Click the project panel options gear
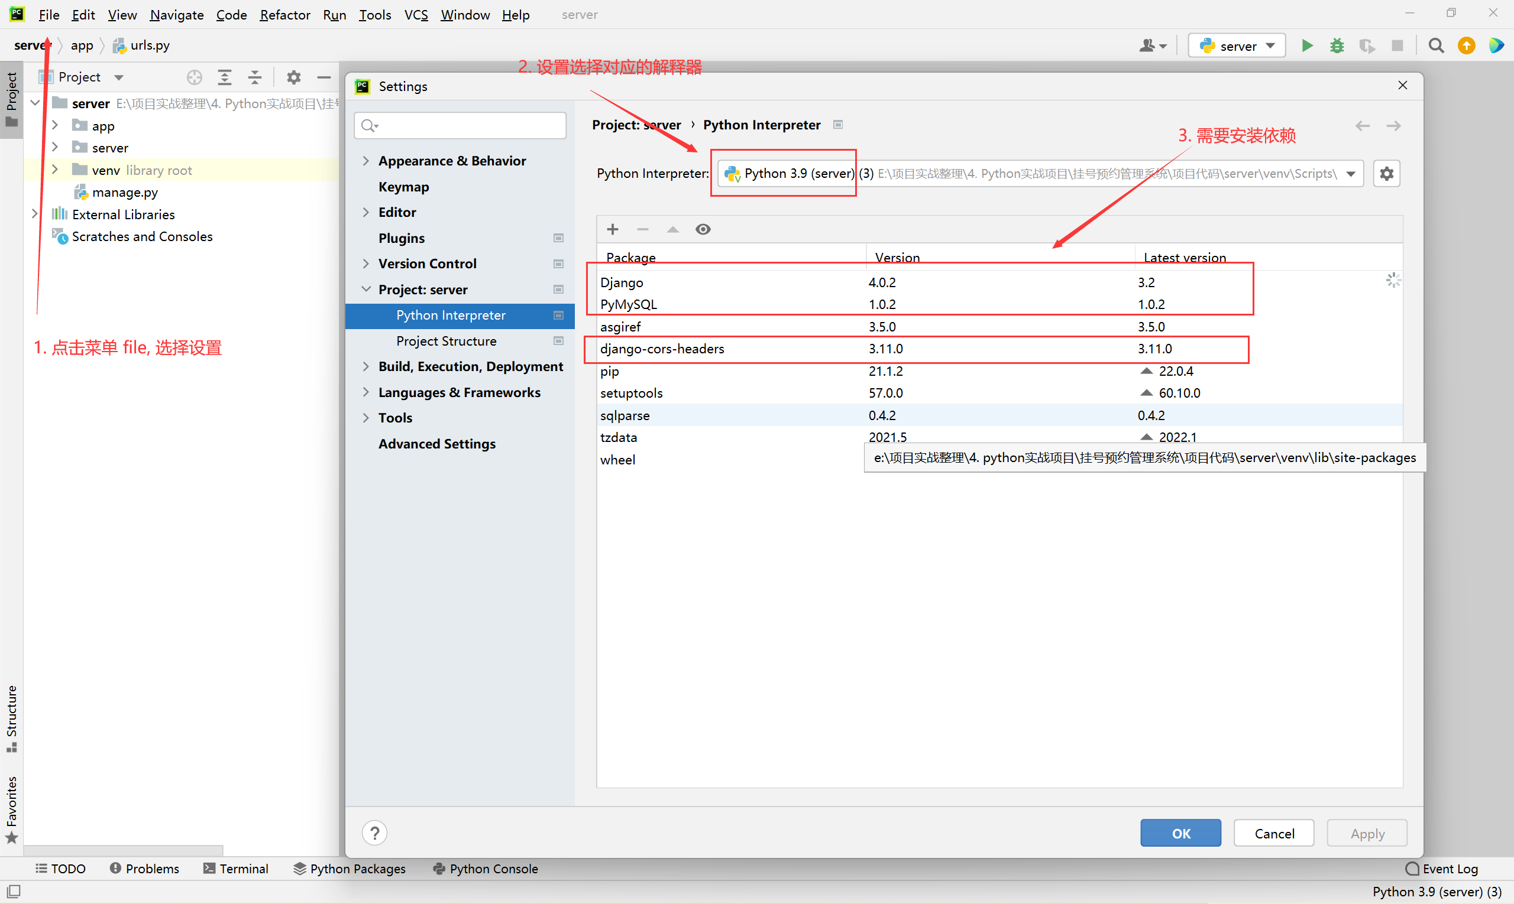This screenshot has width=1514, height=904. 293,77
